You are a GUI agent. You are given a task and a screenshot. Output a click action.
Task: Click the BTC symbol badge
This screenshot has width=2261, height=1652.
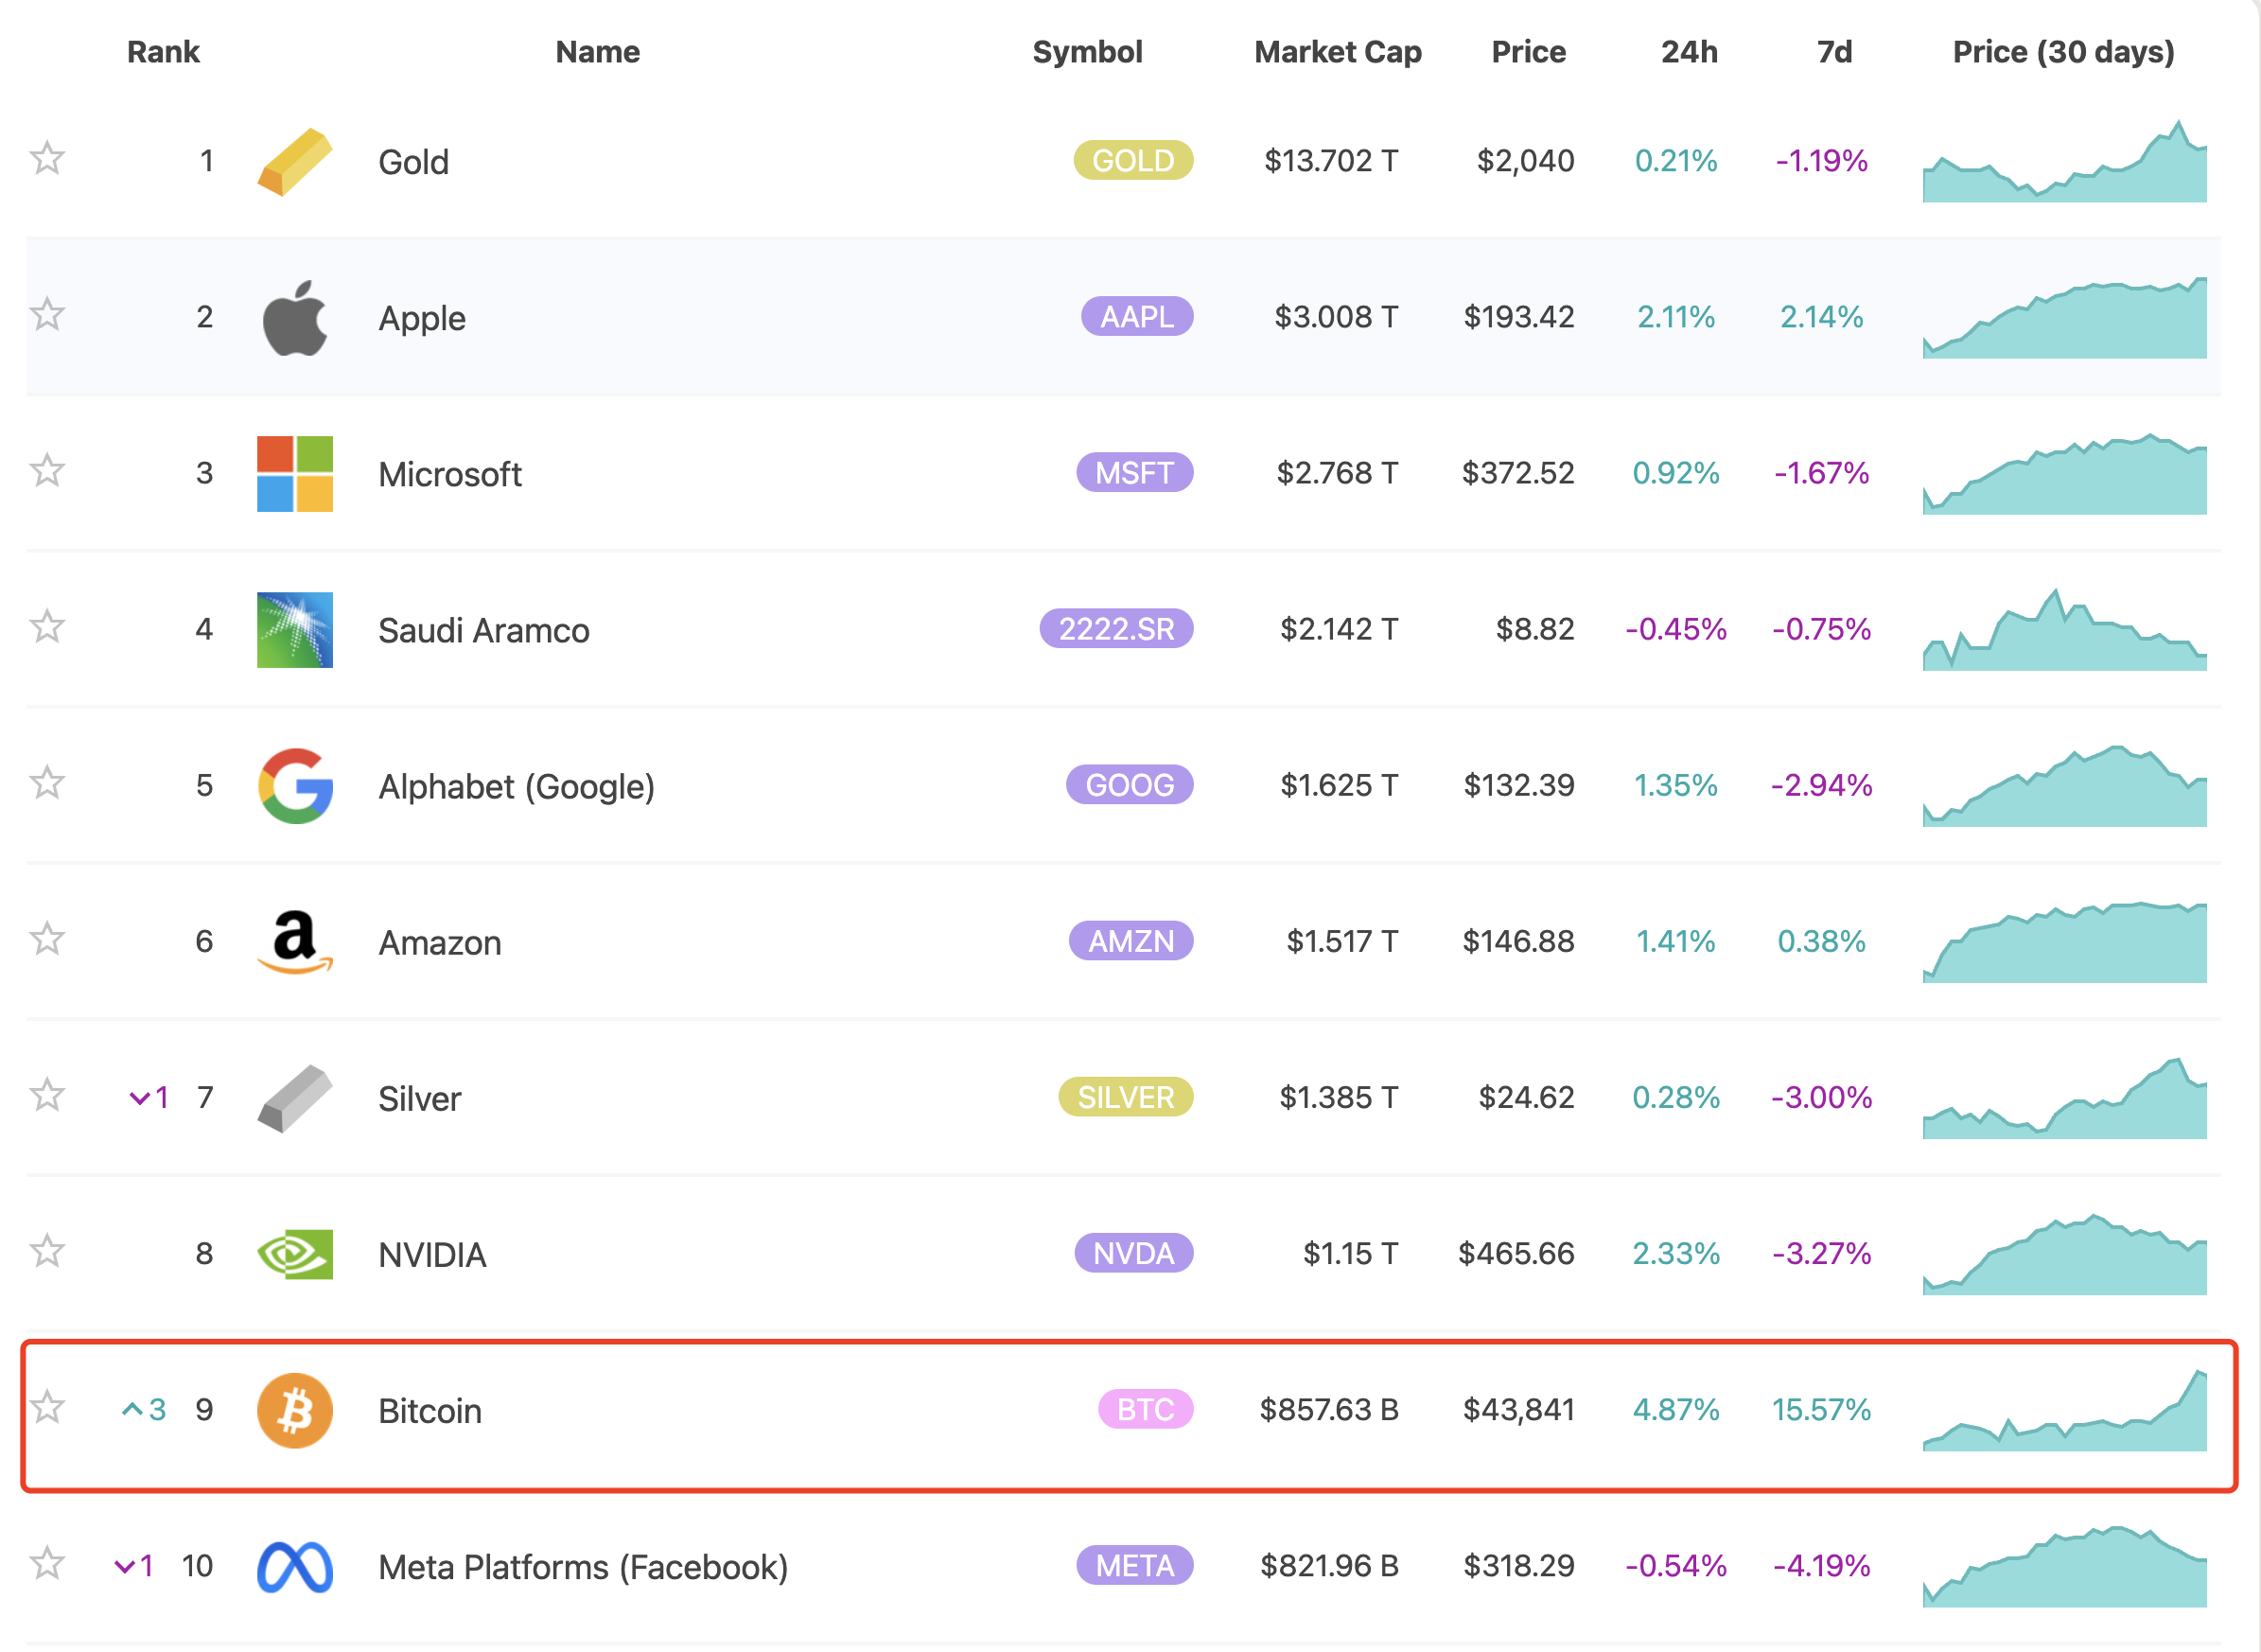point(1145,1409)
